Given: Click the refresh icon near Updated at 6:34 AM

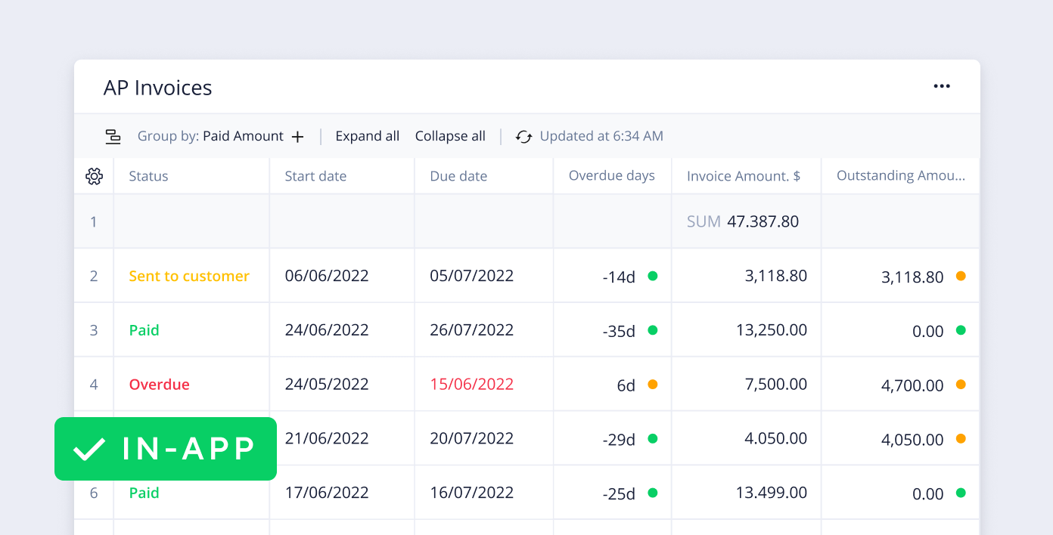Looking at the screenshot, I should coord(523,136).
